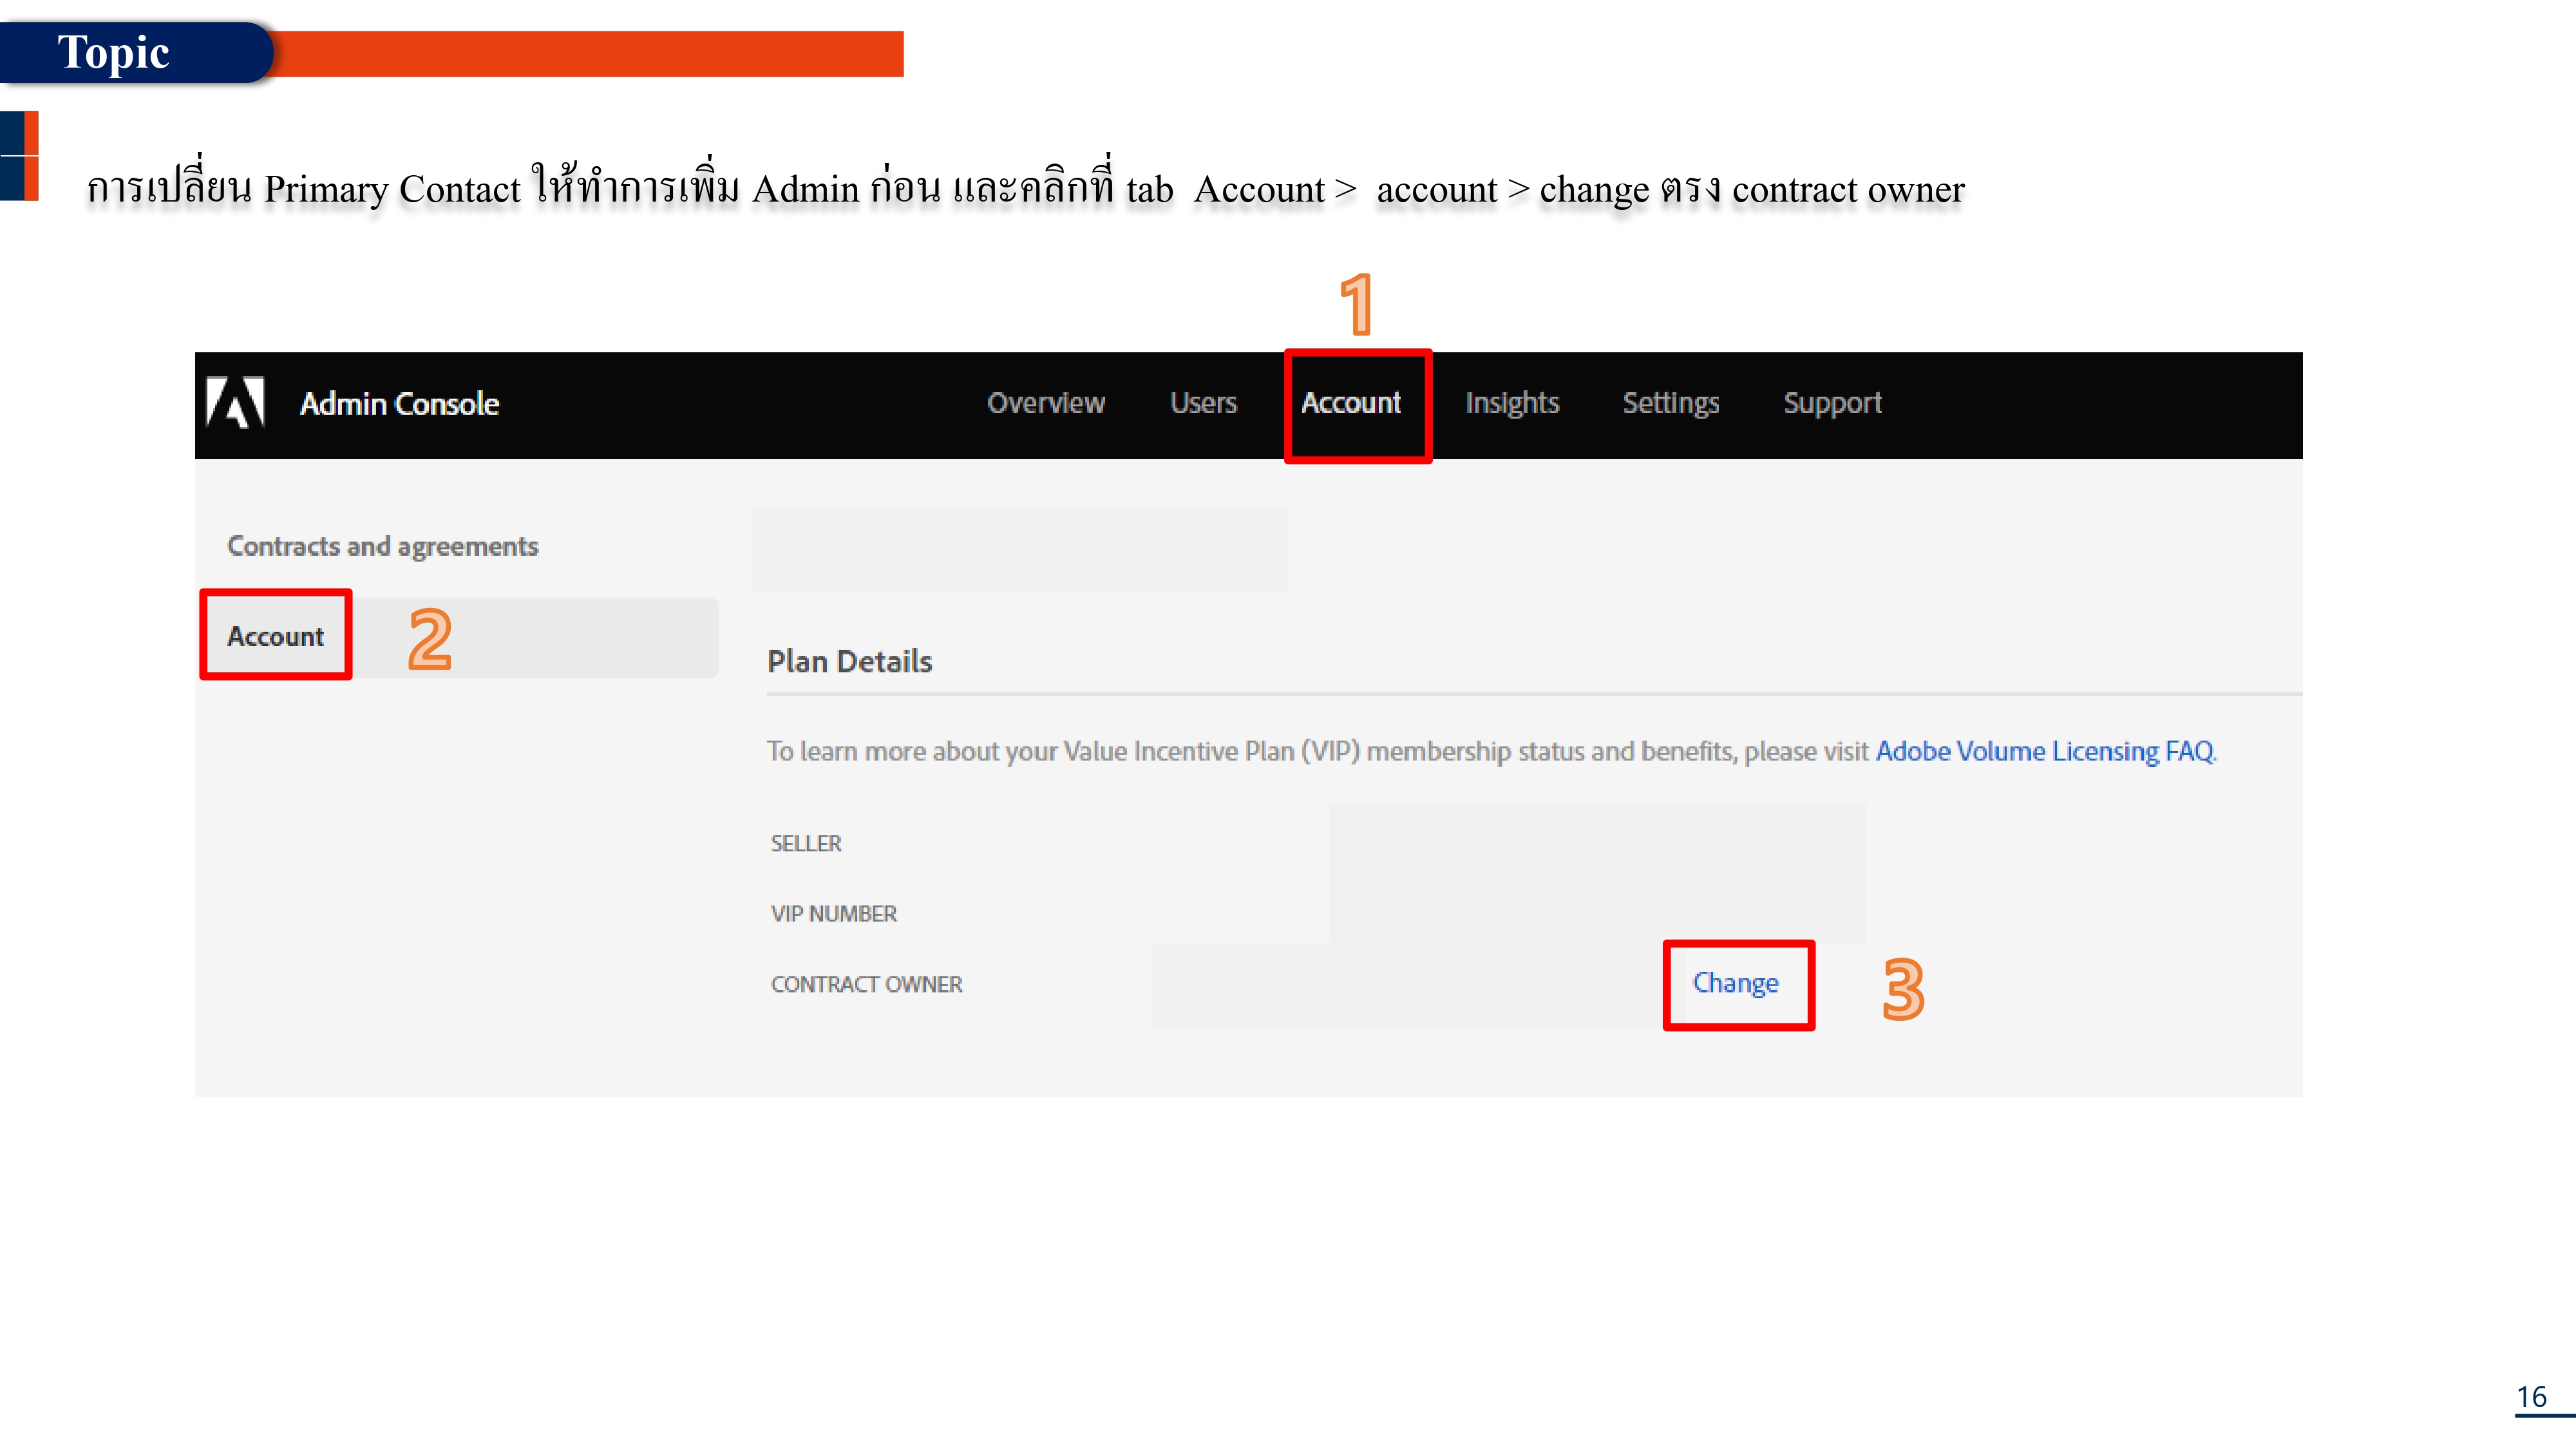Click the Admin Console title text

point(399,404)
